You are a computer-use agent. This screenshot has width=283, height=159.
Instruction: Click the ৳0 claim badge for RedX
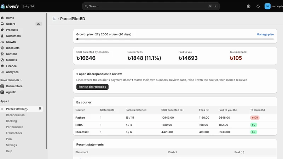pos(253,125)
